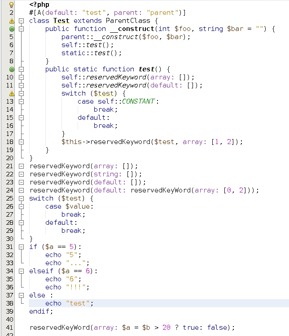Collapse the __construct function fold
This screenshot has width=289, height=336.
coord(21,29)
